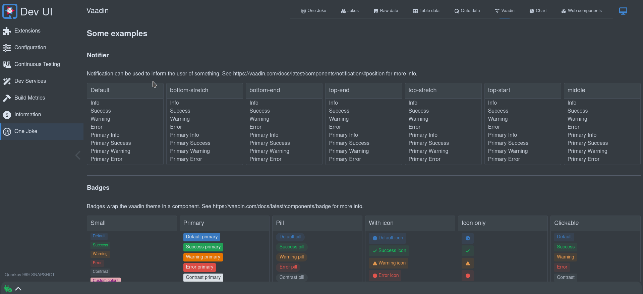643x294 pixels.
Task: Click the Configuration sliders icon
Action: (x=7, y=48)
